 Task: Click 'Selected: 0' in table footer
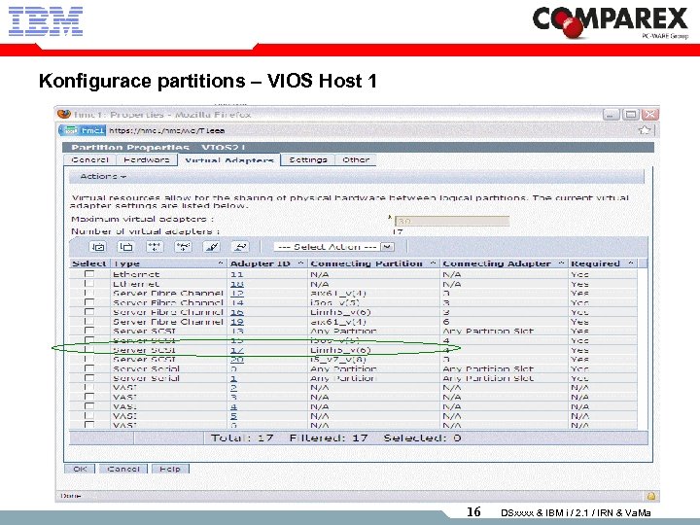coord(422,437)
